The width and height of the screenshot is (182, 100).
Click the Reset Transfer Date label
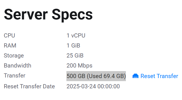(x=29, y=86)
